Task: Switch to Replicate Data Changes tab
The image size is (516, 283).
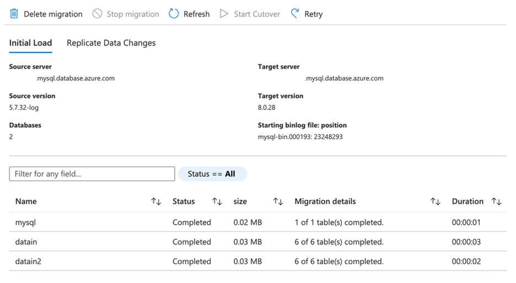Action: [111, 43]
